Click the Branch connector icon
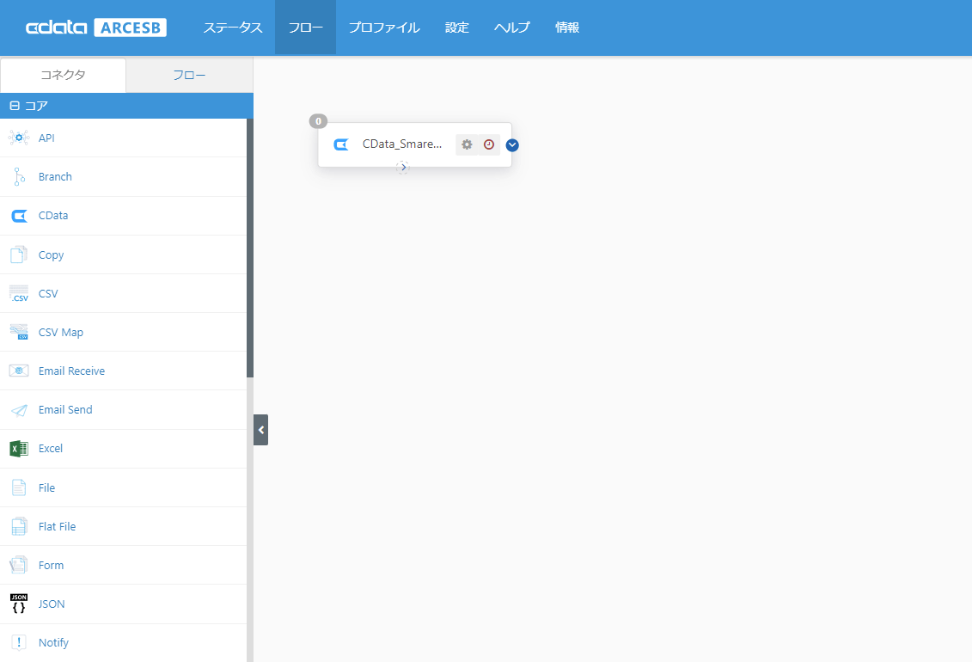 pos(19,176)
